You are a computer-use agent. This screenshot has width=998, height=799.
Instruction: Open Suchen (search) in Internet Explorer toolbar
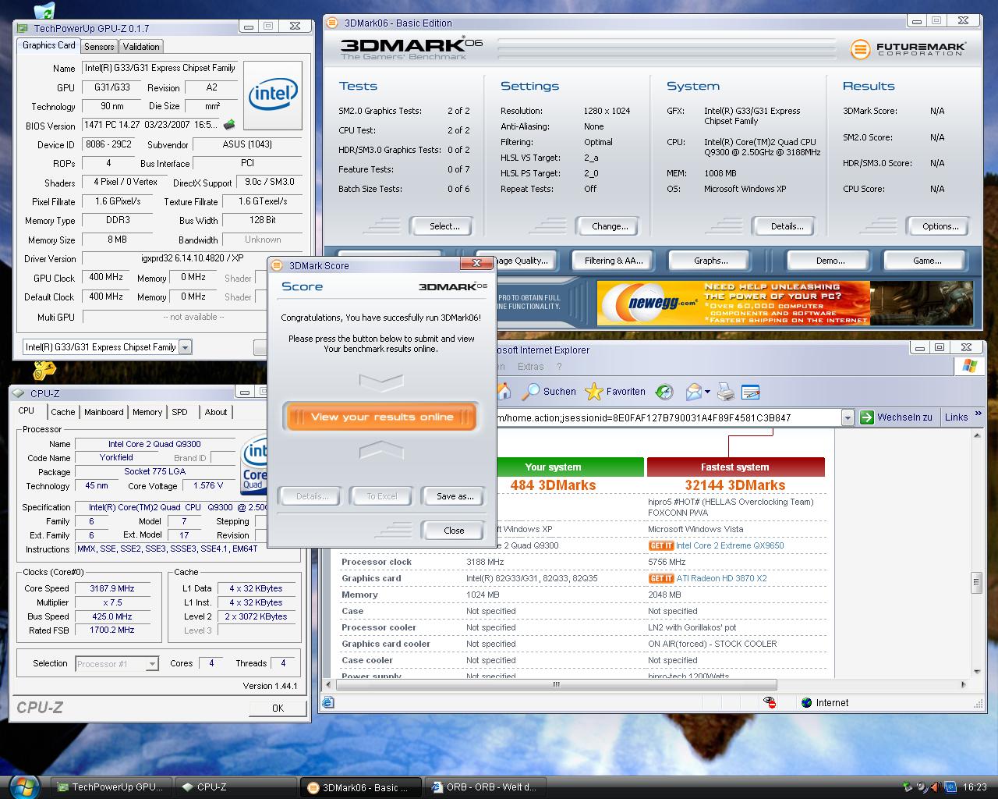tap(550, 392)
